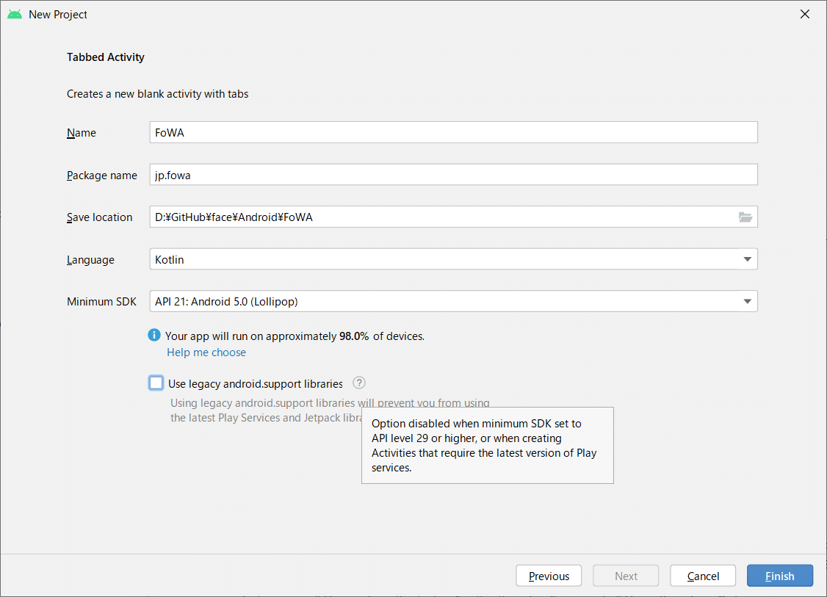The image size is (827, 597).
Task: Open the Language dropdown showing Kotlin
Action: (x=454, y=258)
